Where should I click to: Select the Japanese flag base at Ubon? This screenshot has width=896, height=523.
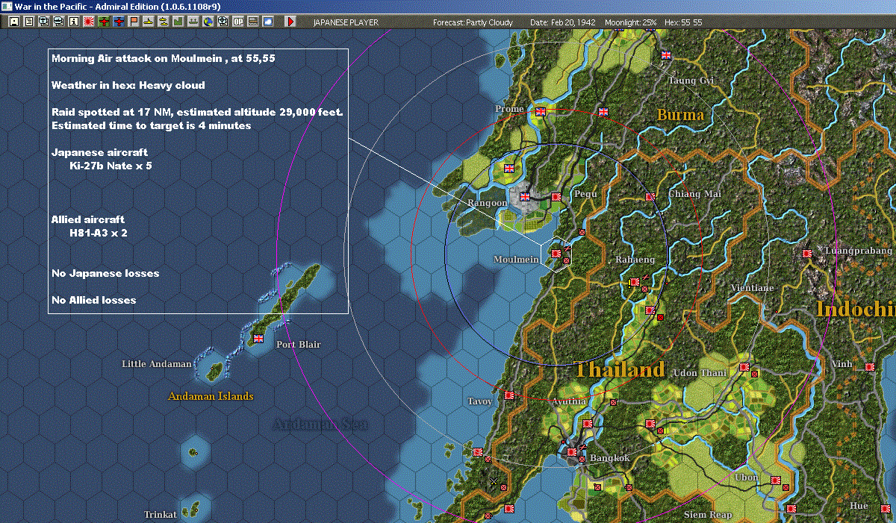pos(776,480)
